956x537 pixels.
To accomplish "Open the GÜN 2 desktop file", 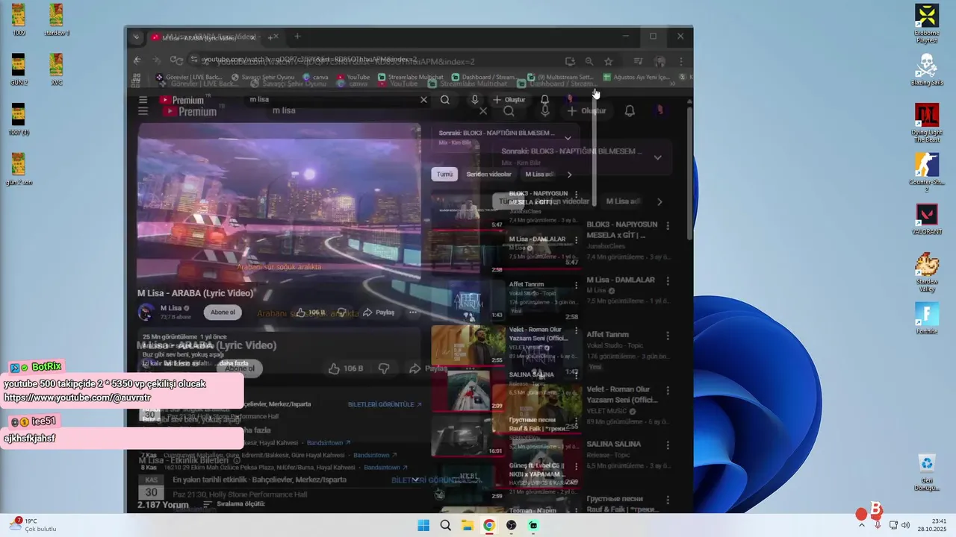I will point(19,69).
